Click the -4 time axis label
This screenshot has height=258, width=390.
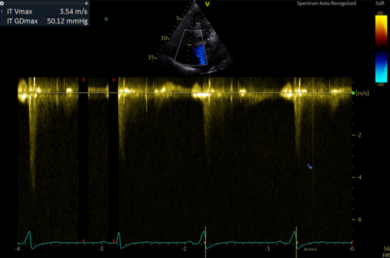(x=18, y=249)
